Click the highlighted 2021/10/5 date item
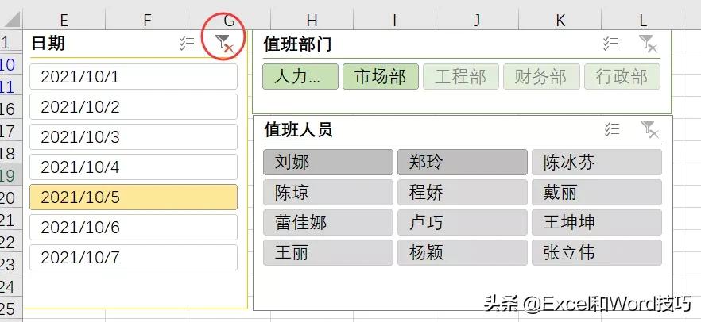701x322 pixels. click(x=134, y=197)
